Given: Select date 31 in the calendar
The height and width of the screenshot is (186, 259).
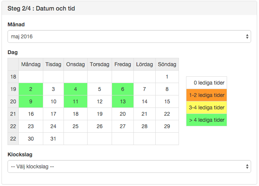Looking at the screenshot, I should [x=53, y=139].
